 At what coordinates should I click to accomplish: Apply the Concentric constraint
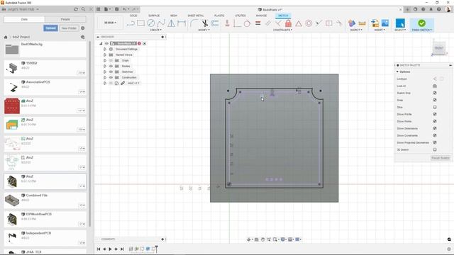click(309, 23)
